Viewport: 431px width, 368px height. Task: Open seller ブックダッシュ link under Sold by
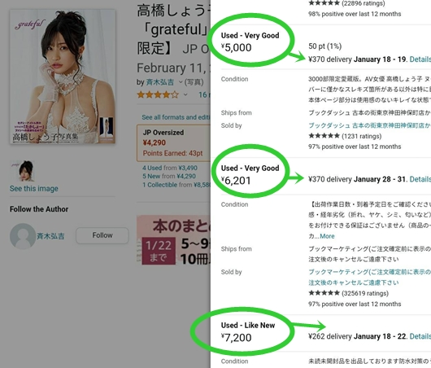pos(370,125)
